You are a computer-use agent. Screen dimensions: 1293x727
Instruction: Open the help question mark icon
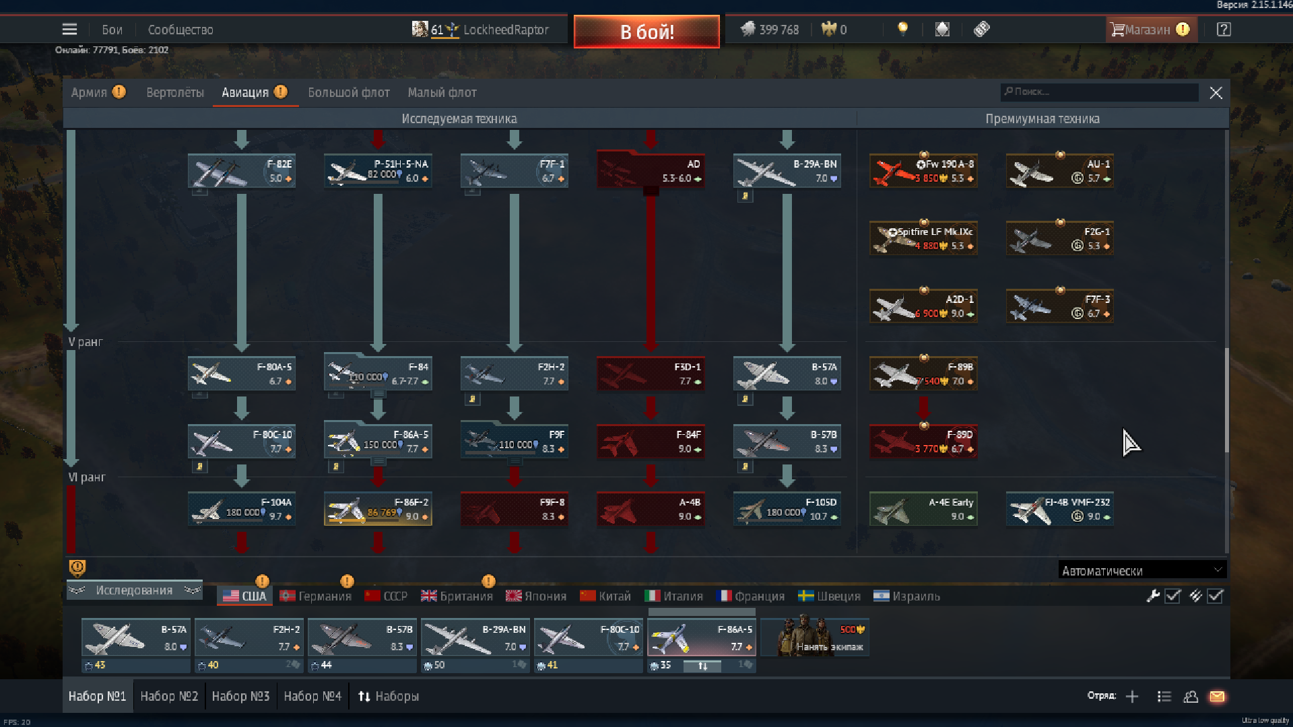1224,30
